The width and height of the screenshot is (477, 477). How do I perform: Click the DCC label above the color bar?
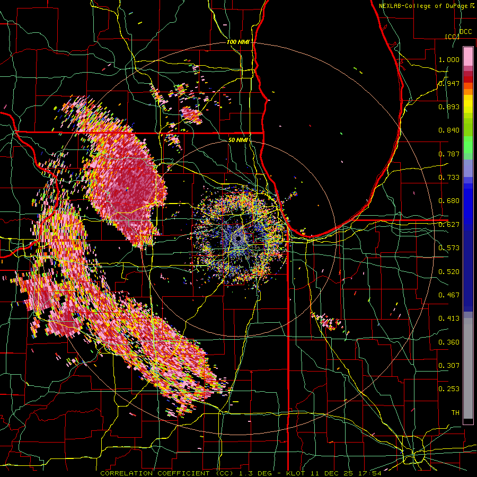[x=465, y=32]
